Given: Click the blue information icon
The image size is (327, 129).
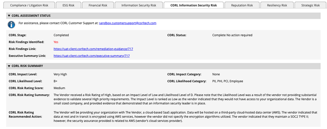Looking at the screenshot, I should [x=12, y=25].
